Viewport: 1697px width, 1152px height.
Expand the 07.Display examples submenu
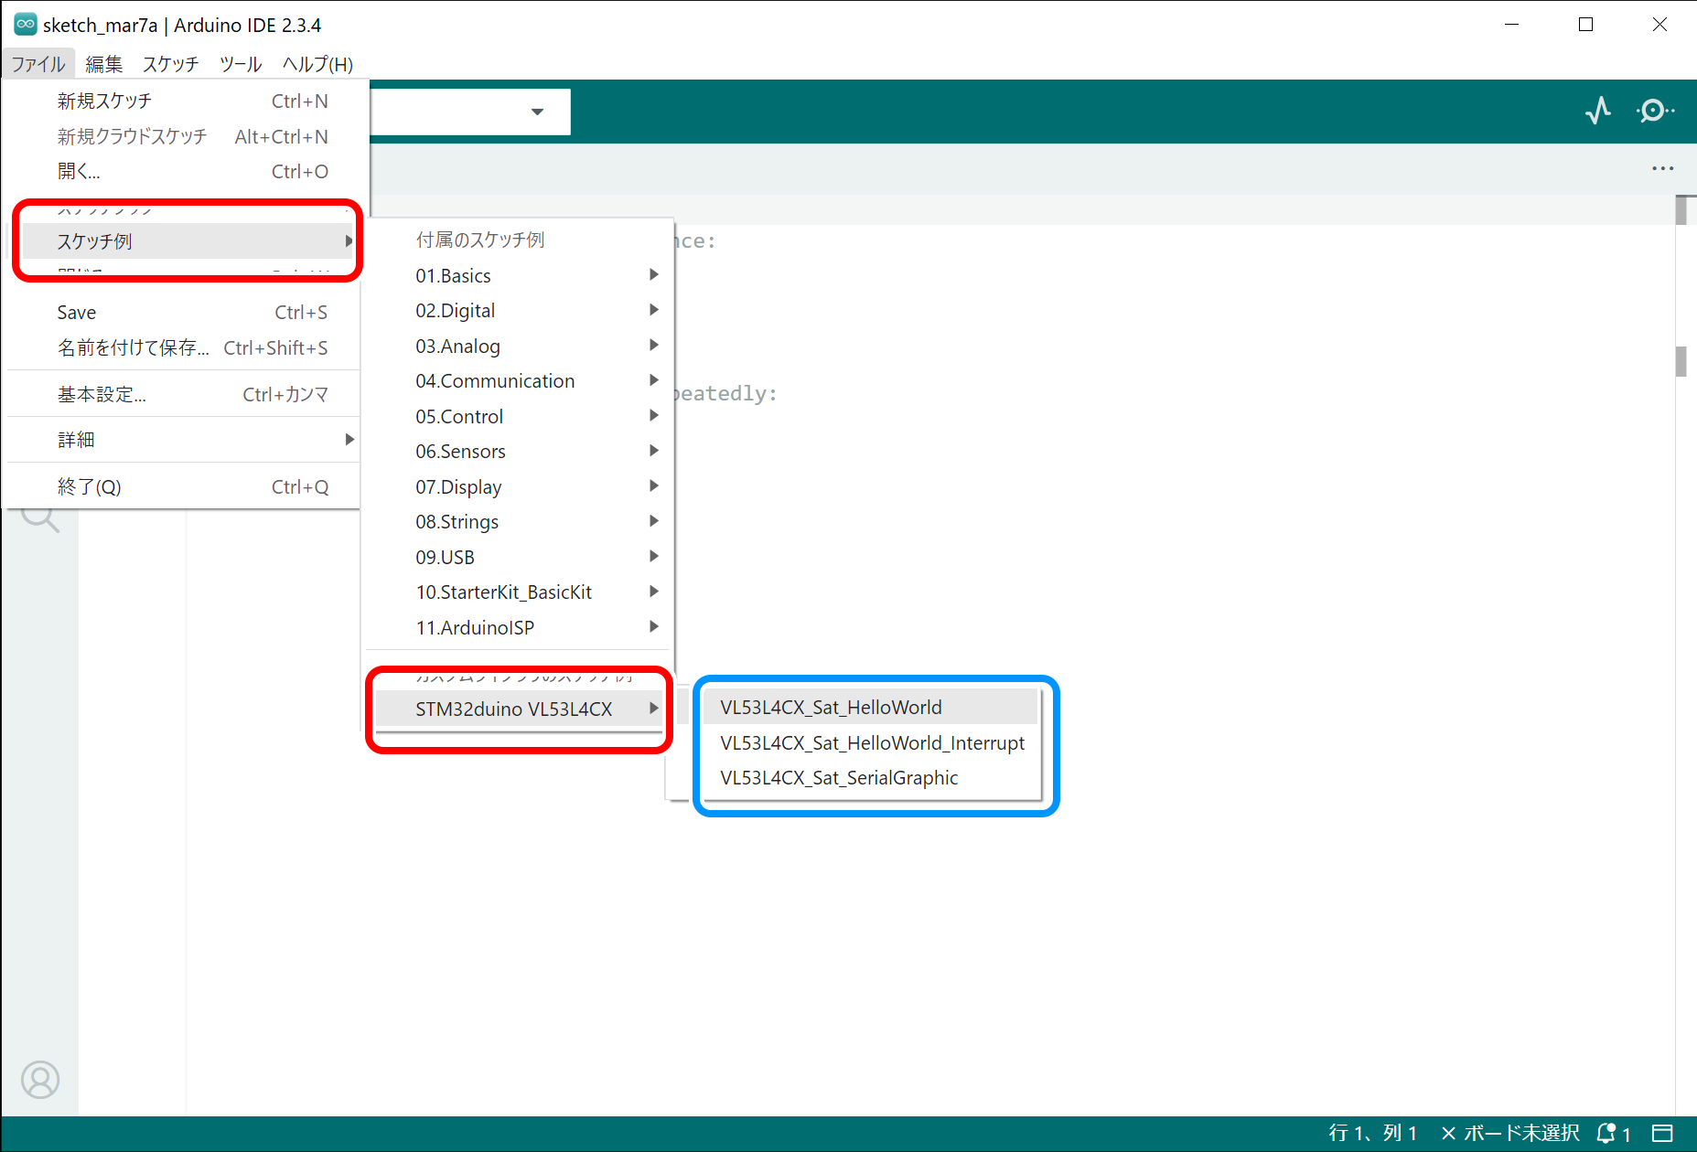[520, 486]
